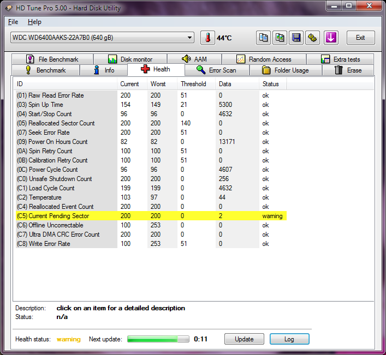Select the Power On Hours Count row
This screenshot has width=386, height=355.
coord(151,142)
